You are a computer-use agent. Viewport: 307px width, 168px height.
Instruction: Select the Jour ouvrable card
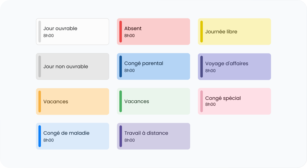pyautogui.click(x=72, y=32)
